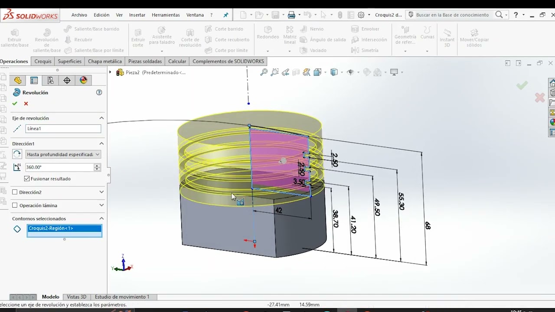The image size is (555, 312).
Task: Enable the Operación lámina checkbox
Action: tap(15, 205)
